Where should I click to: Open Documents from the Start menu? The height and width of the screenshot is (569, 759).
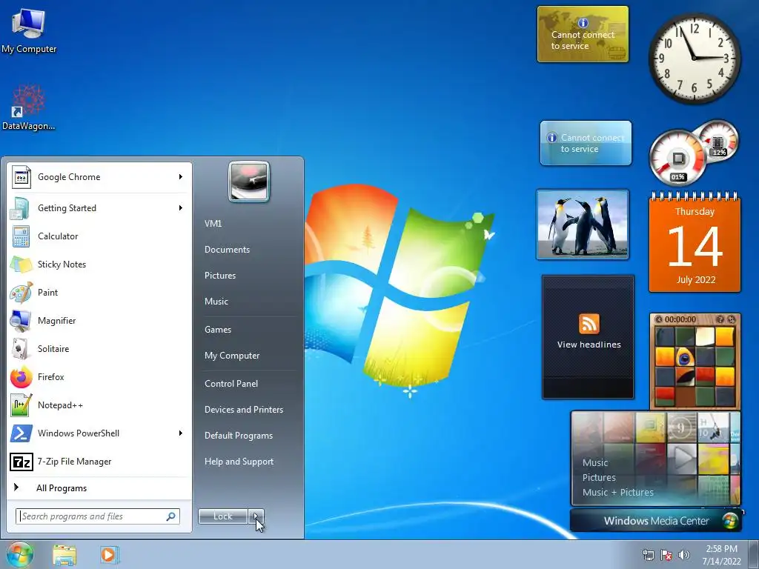pos(227,250)
